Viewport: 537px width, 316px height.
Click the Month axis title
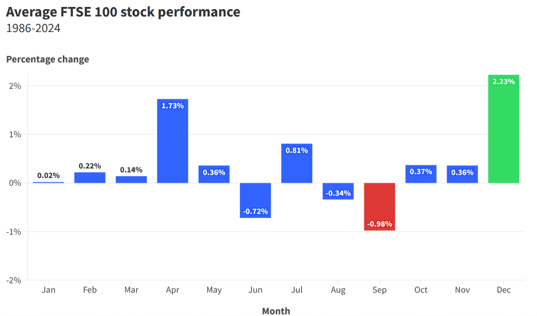point(276,311)
